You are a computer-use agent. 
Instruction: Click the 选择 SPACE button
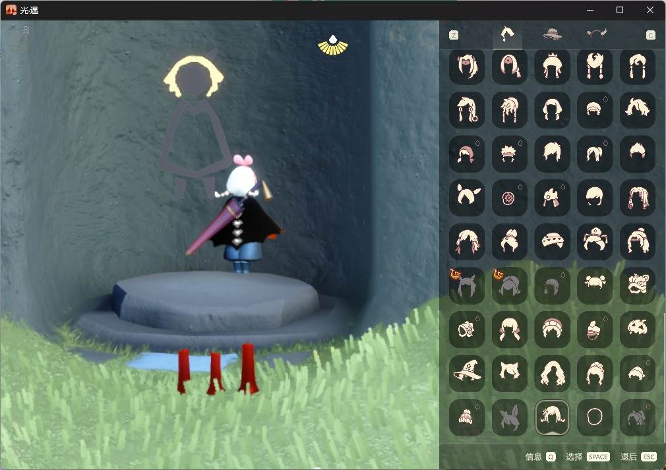(588, 457)
